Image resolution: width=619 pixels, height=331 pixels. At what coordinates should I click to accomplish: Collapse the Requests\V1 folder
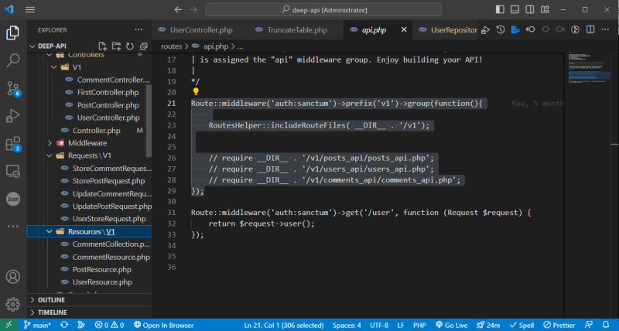click(50, 156)
